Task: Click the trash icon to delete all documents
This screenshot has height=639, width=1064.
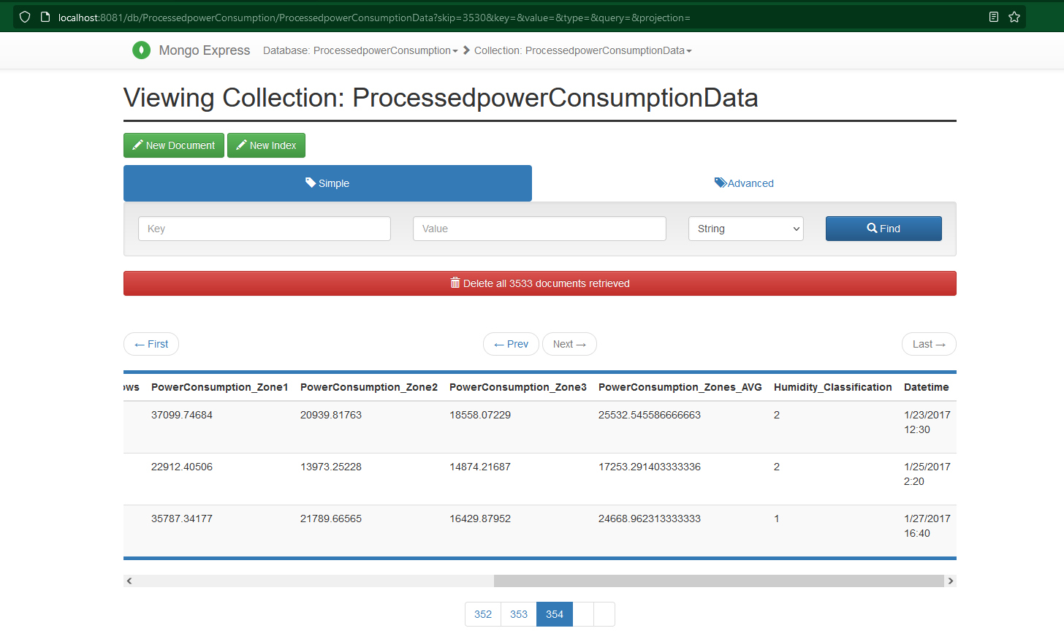Action: click(x=455, y=283)
